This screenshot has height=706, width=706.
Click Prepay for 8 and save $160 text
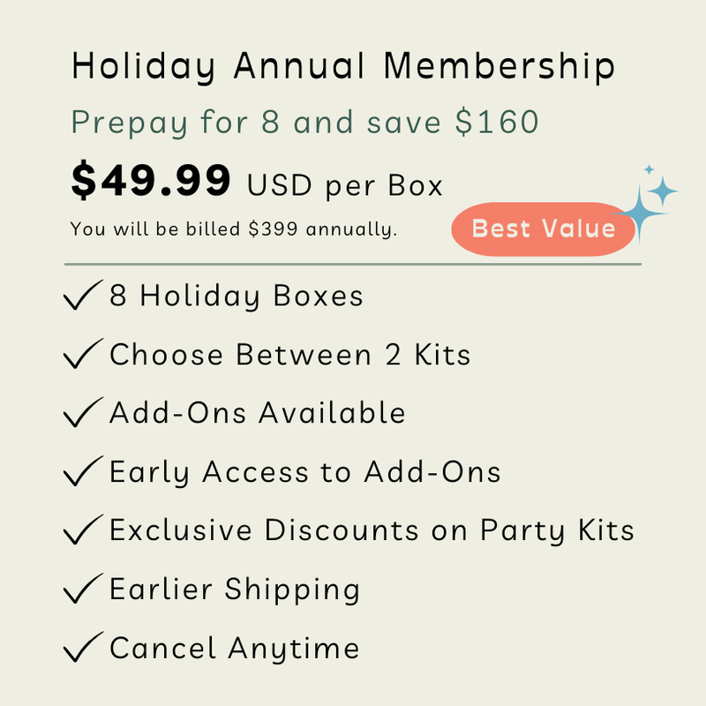(304, 123)
